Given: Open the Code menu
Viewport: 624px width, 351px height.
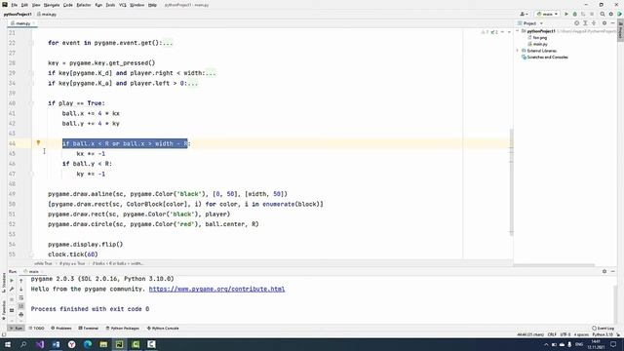Looking at the screenshot, I should coord(68,5).
